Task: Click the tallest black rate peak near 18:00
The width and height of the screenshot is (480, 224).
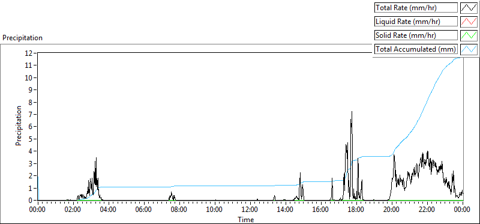Action: click(x=352, y=112)
